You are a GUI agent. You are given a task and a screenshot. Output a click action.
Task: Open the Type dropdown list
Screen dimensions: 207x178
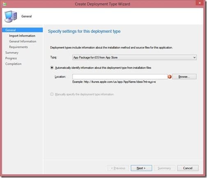click(134, 58)
